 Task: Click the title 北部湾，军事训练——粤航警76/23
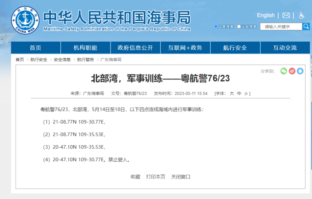click(160, 78)
